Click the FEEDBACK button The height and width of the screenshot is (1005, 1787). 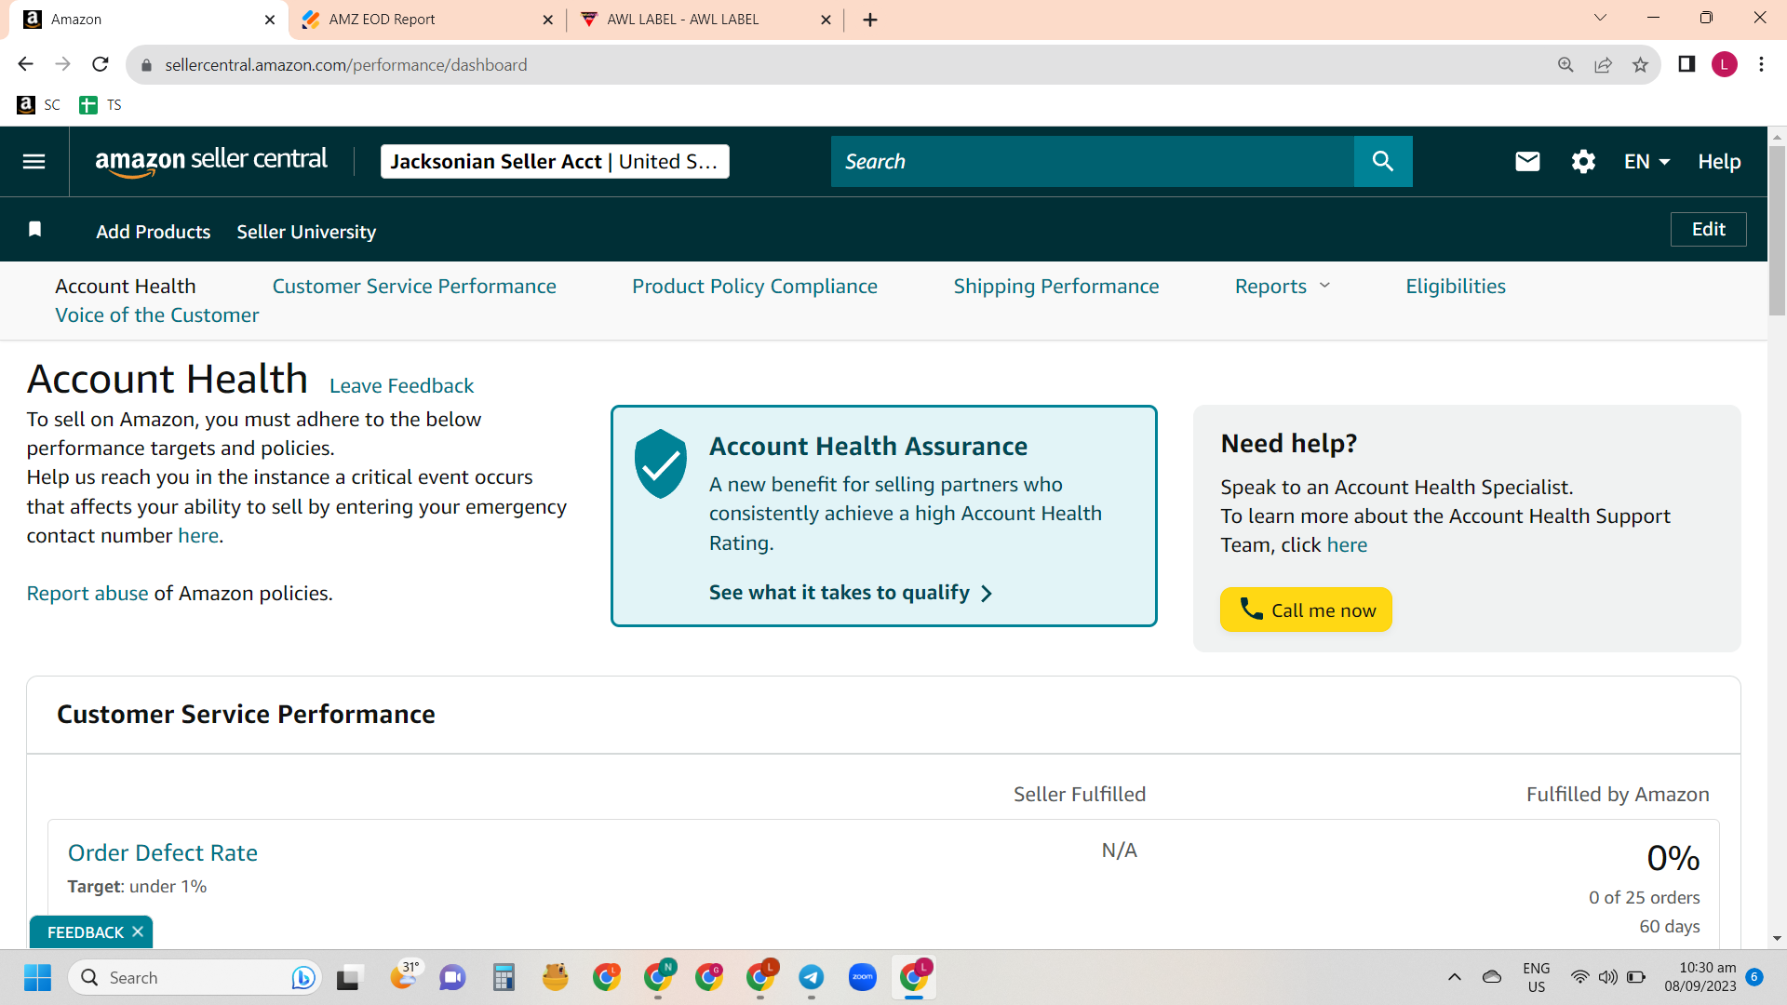tap(85, 932)
